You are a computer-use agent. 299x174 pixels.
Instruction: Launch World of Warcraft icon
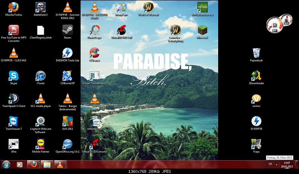(x=148, y=7)
